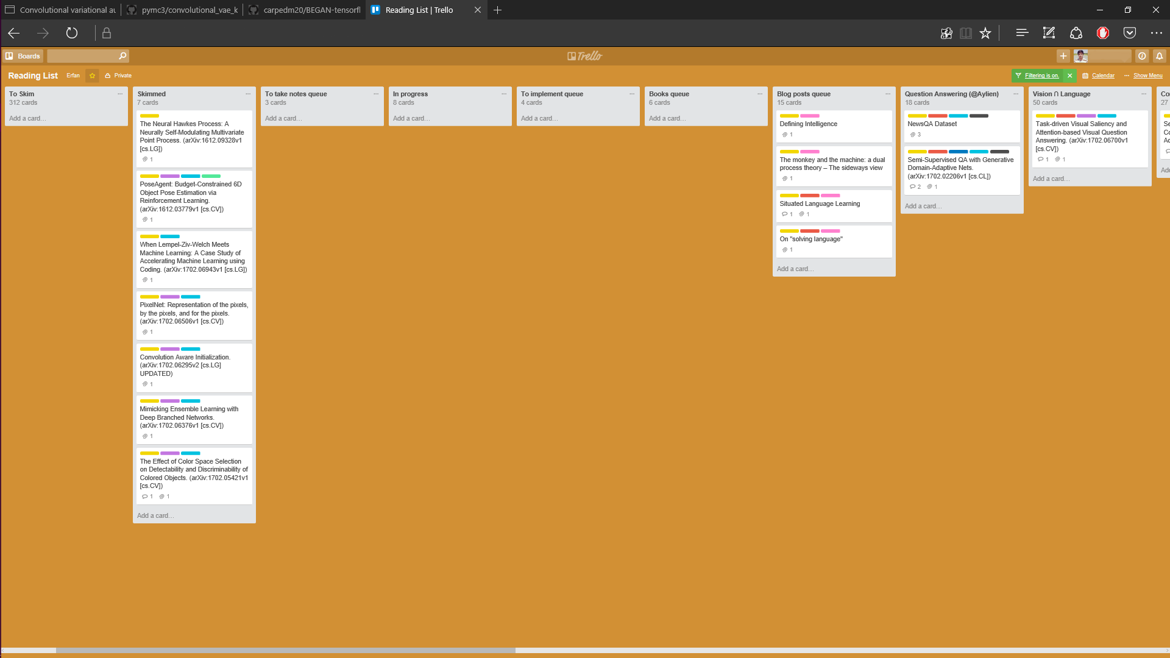
Task: Click the lock icon in browser bar
Action: (x=107, y=33)
